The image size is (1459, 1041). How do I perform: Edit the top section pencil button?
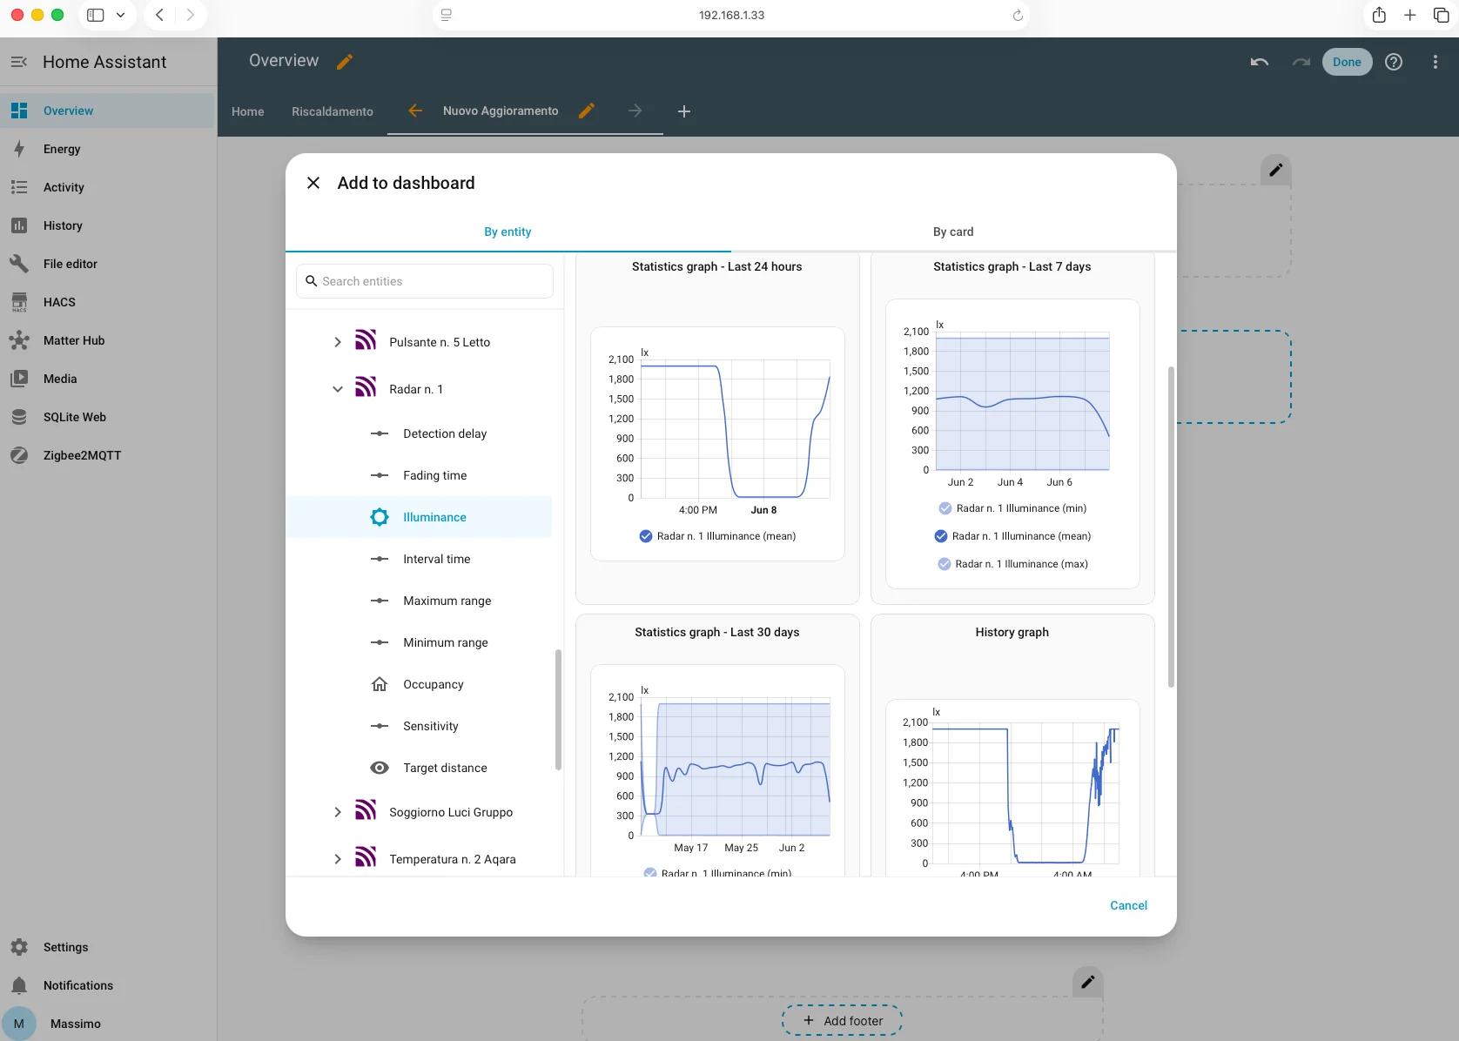pyautogui.click(x=1276, y=170)
